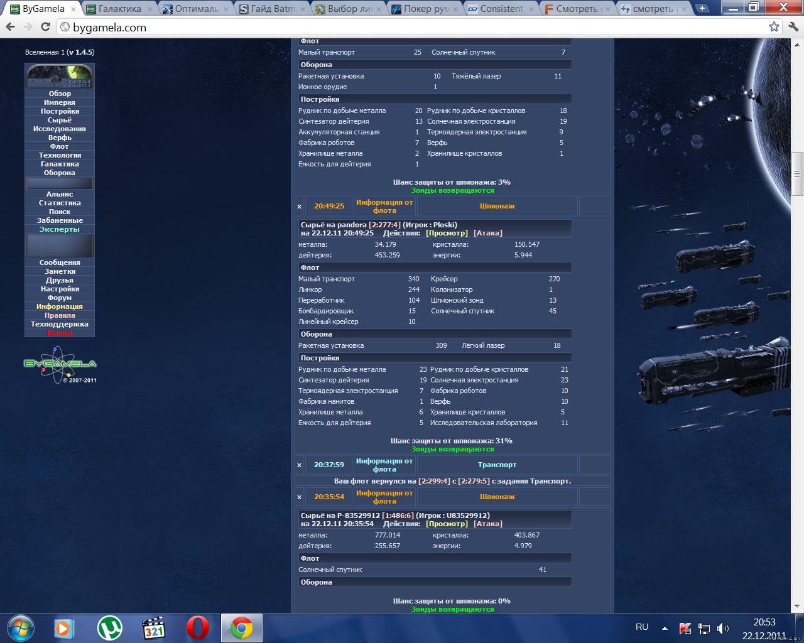The image size is (804, 643).
Task: Open Media Player Classic taskbar icon
Action: pos(154,628)
